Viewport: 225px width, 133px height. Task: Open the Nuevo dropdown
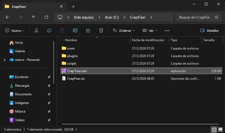15,30
